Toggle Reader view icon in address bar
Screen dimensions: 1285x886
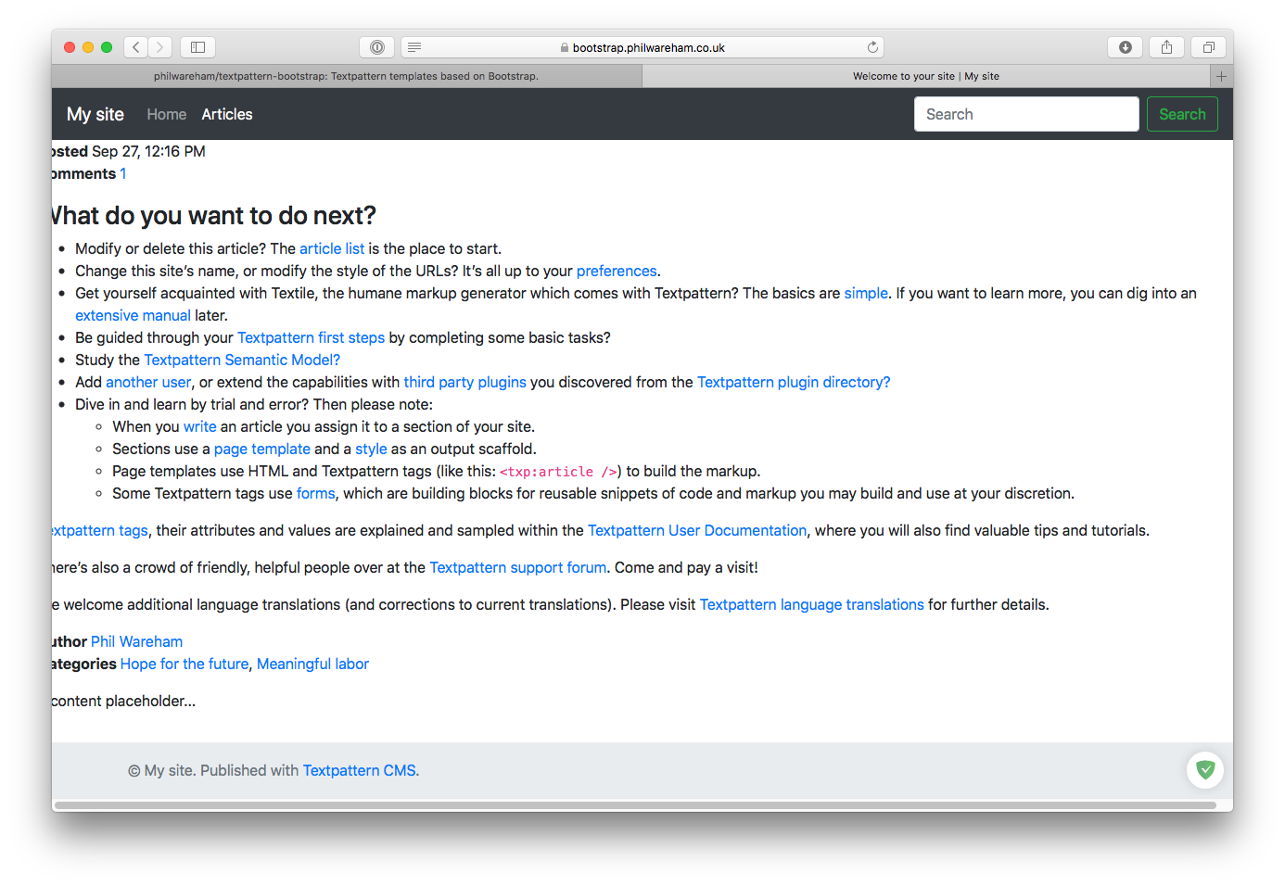click(414, 47)
